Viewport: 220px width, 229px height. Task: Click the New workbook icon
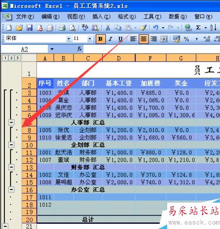pos(9,28)
